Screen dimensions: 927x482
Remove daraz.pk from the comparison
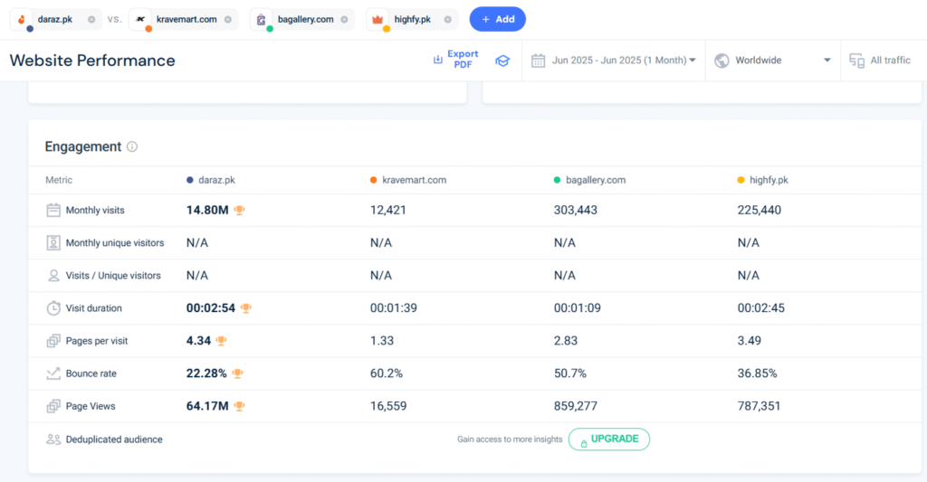point(91,20)
